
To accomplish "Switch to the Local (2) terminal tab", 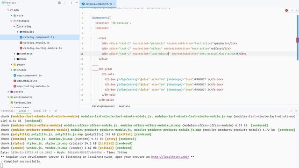I will coord(41,111).
